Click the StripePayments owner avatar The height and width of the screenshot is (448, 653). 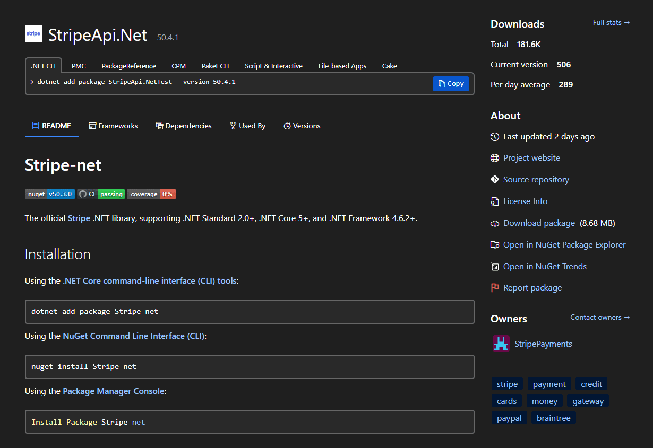(501, 344)
